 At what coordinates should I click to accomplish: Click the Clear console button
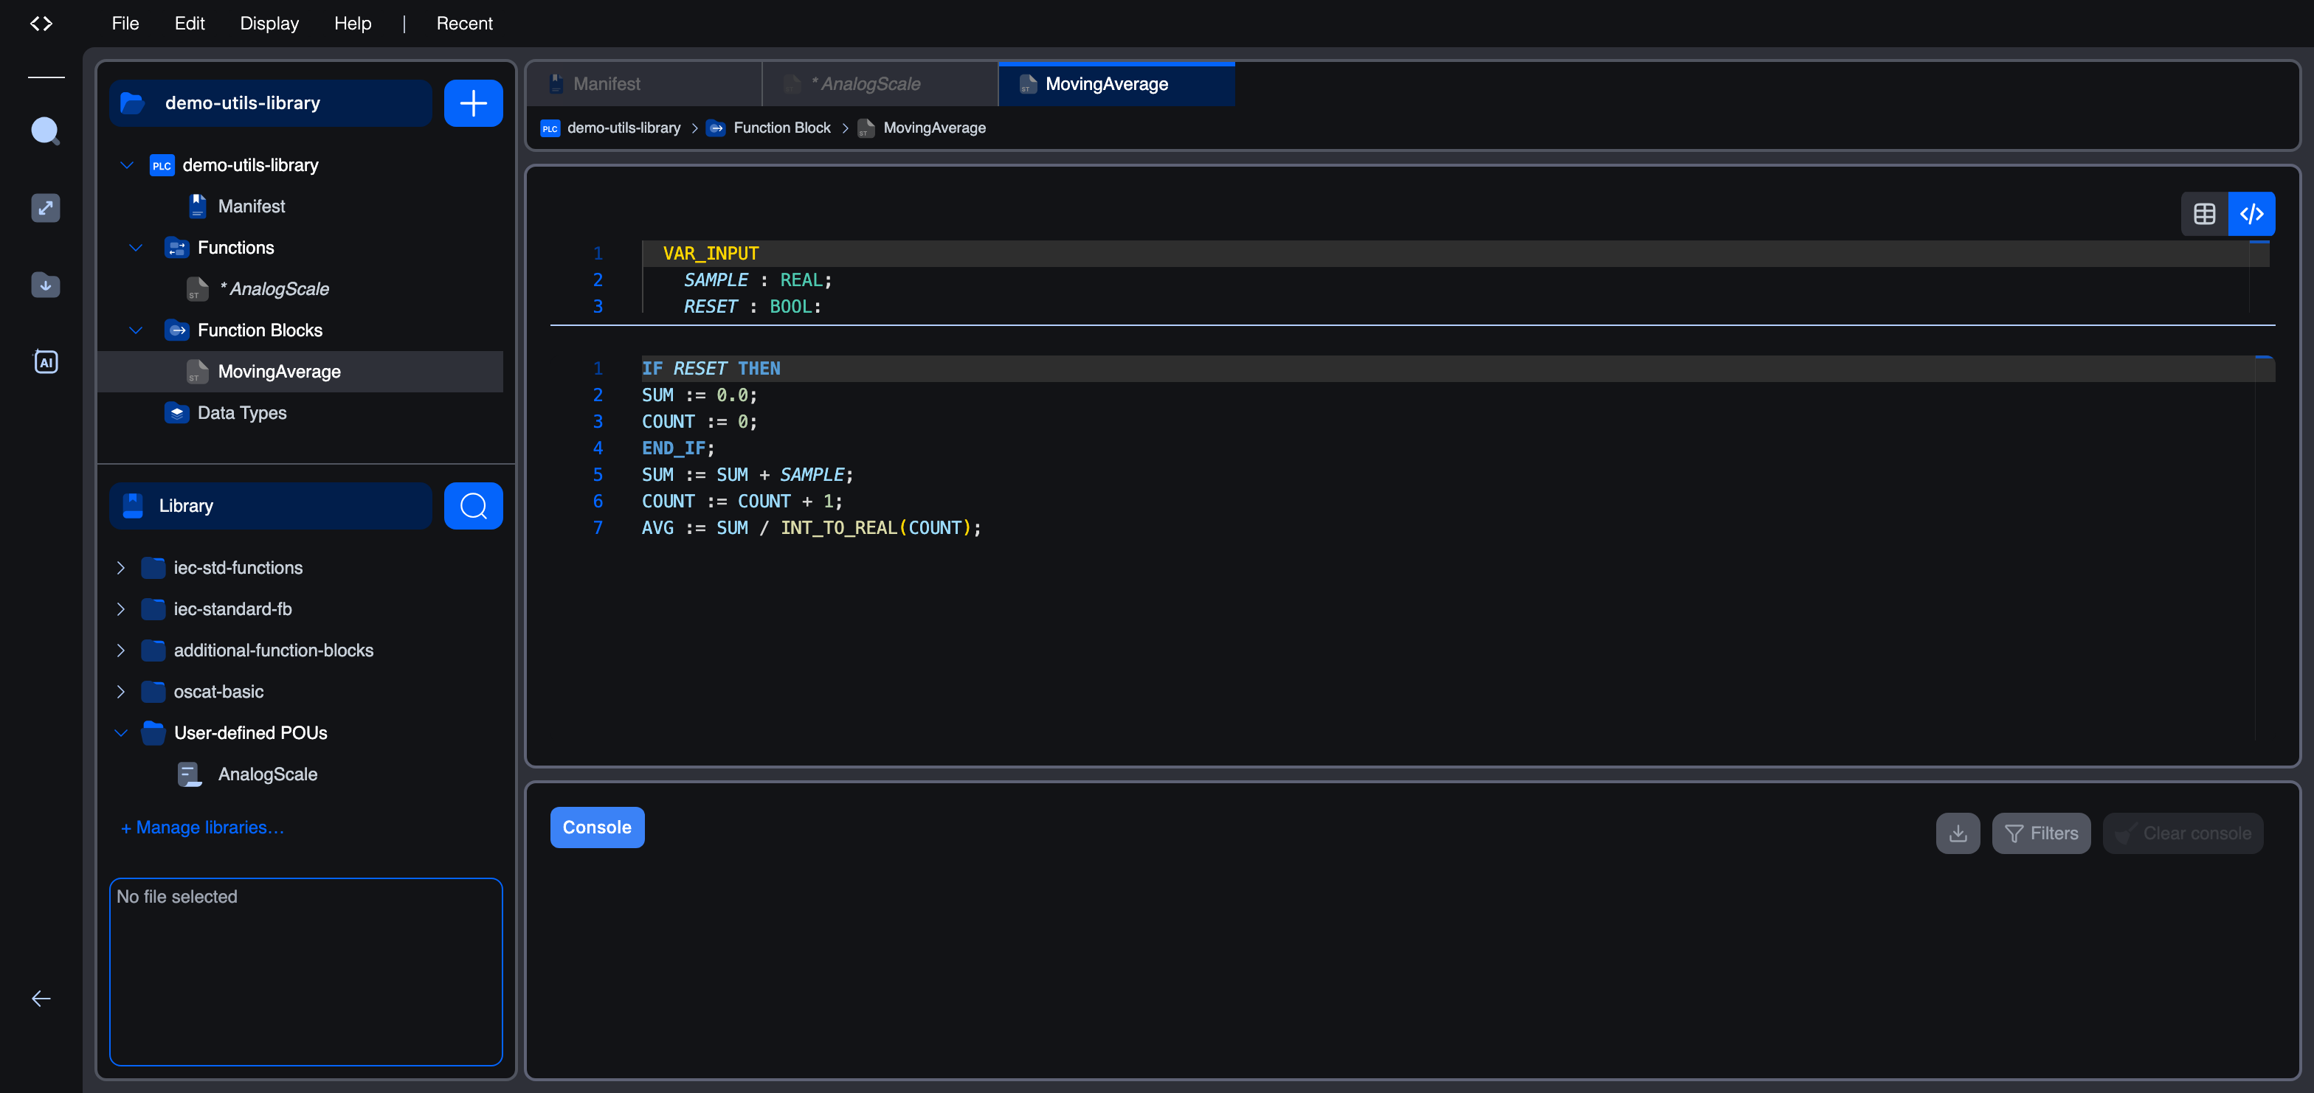coord(2183,833)
